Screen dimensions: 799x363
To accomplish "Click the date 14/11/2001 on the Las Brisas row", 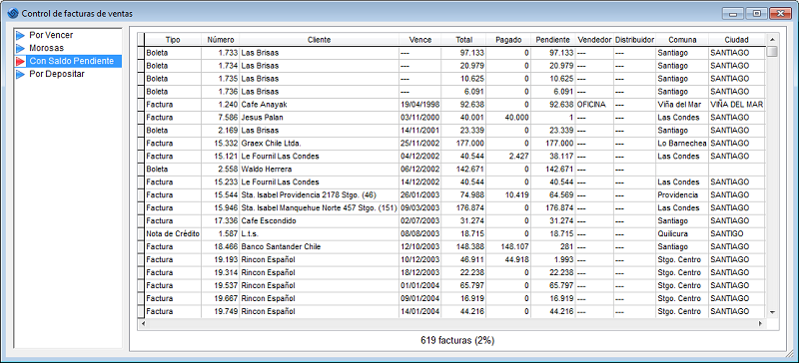I will click(419, 131).
